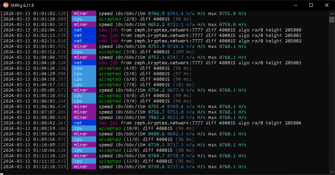
Task: Click the 'accepted (9/0)' text
Action: [x=118, y=101]
